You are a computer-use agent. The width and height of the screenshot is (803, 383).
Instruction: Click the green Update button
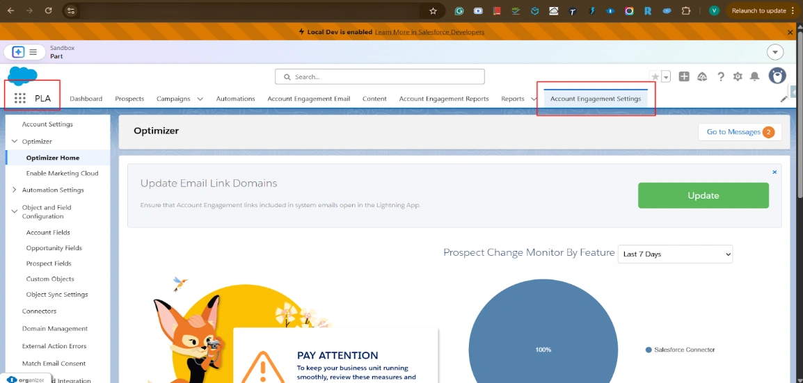(703, 195)
